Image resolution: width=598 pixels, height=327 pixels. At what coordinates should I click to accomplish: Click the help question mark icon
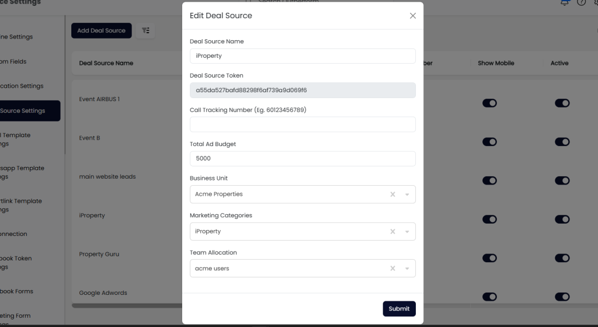point(581,2)
